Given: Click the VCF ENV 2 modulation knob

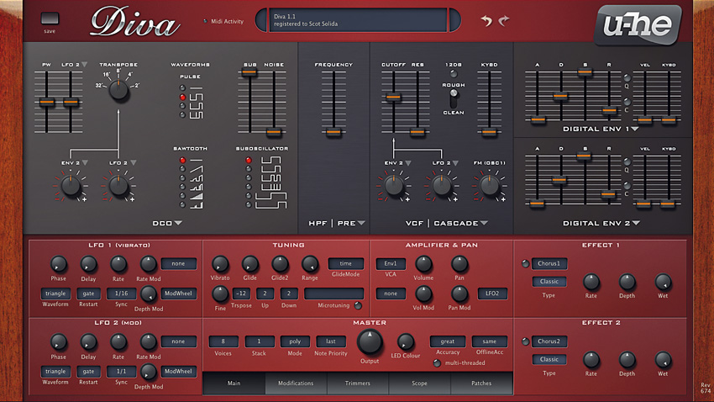Looking at the screenshot, I should pos(394,186).
